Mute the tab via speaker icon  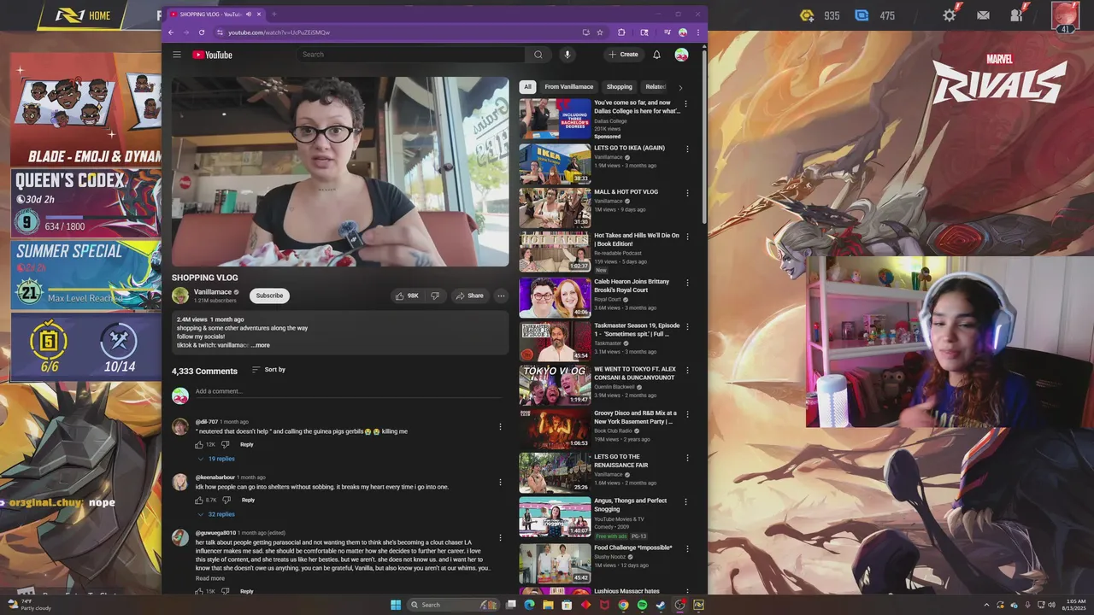coord(249,14)
